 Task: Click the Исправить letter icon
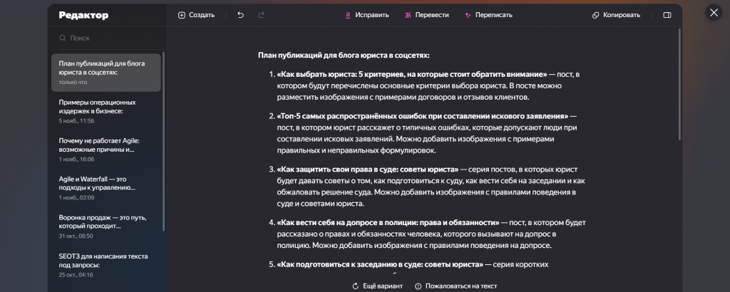point(347,15)
